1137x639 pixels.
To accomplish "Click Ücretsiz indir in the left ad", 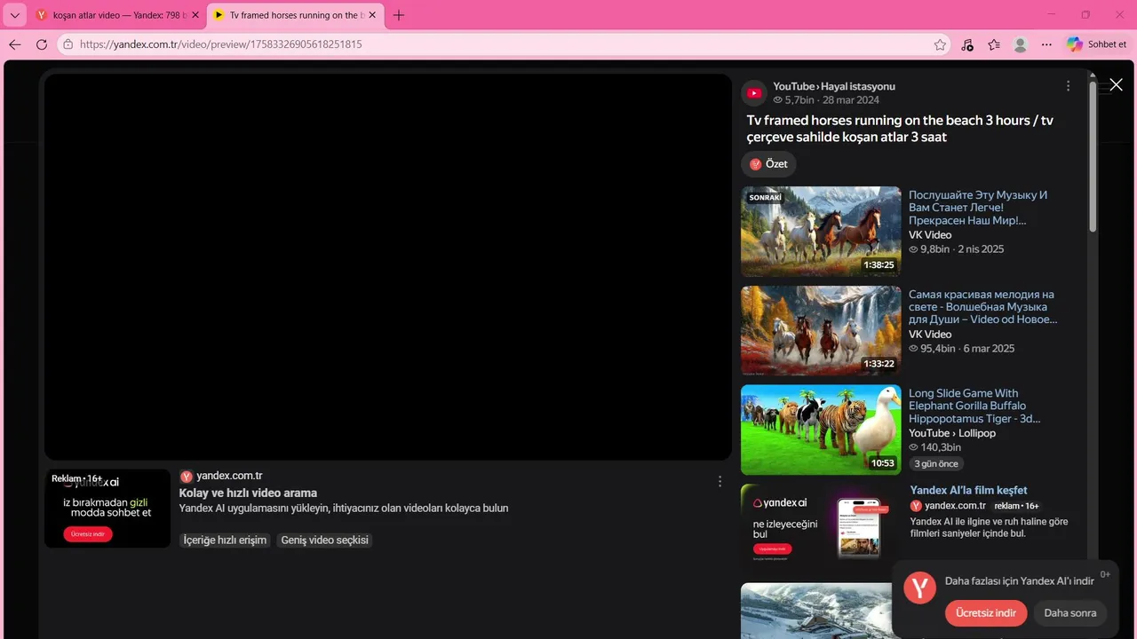I will [88, 534].
